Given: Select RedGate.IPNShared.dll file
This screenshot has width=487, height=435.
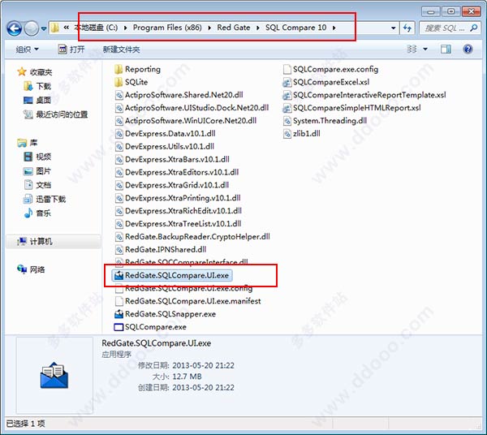Looking at the screenshot, I should click(160, 250).
